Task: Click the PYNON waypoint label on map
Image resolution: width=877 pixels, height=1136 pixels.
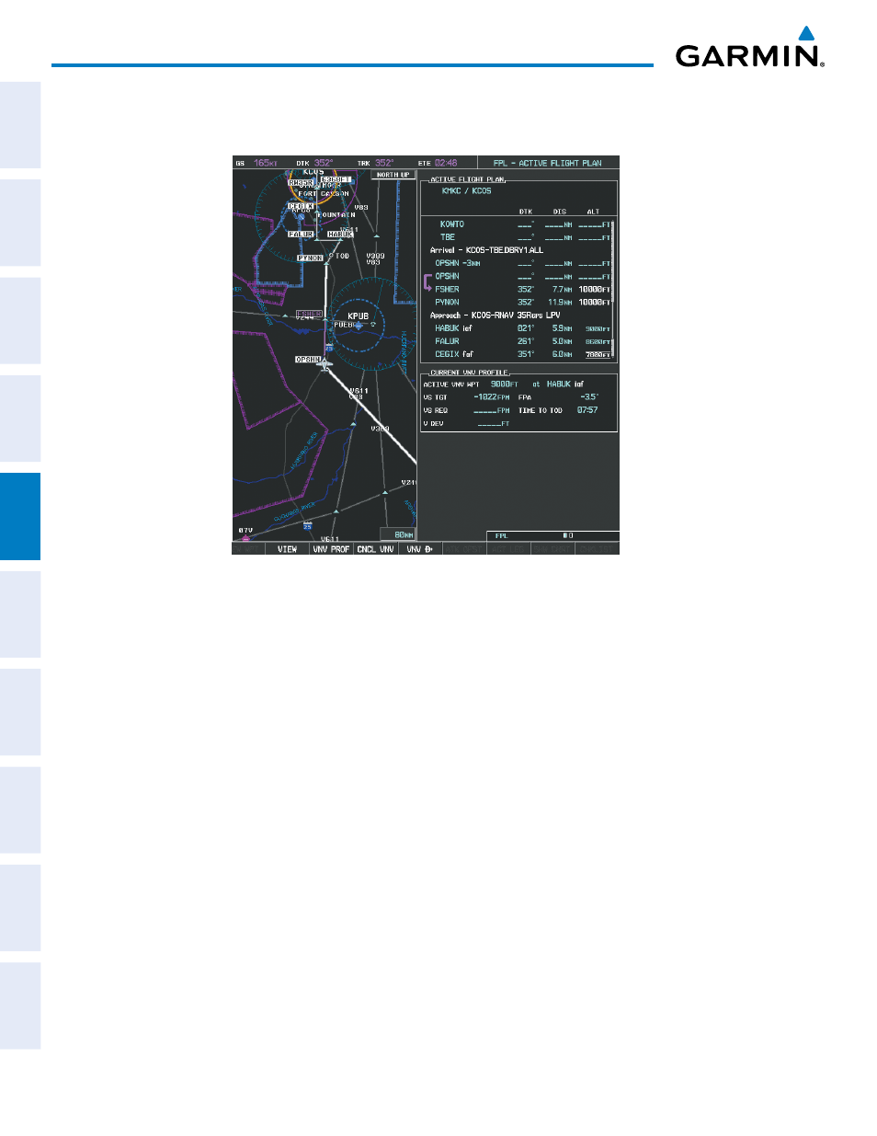Action: (311, 258)
